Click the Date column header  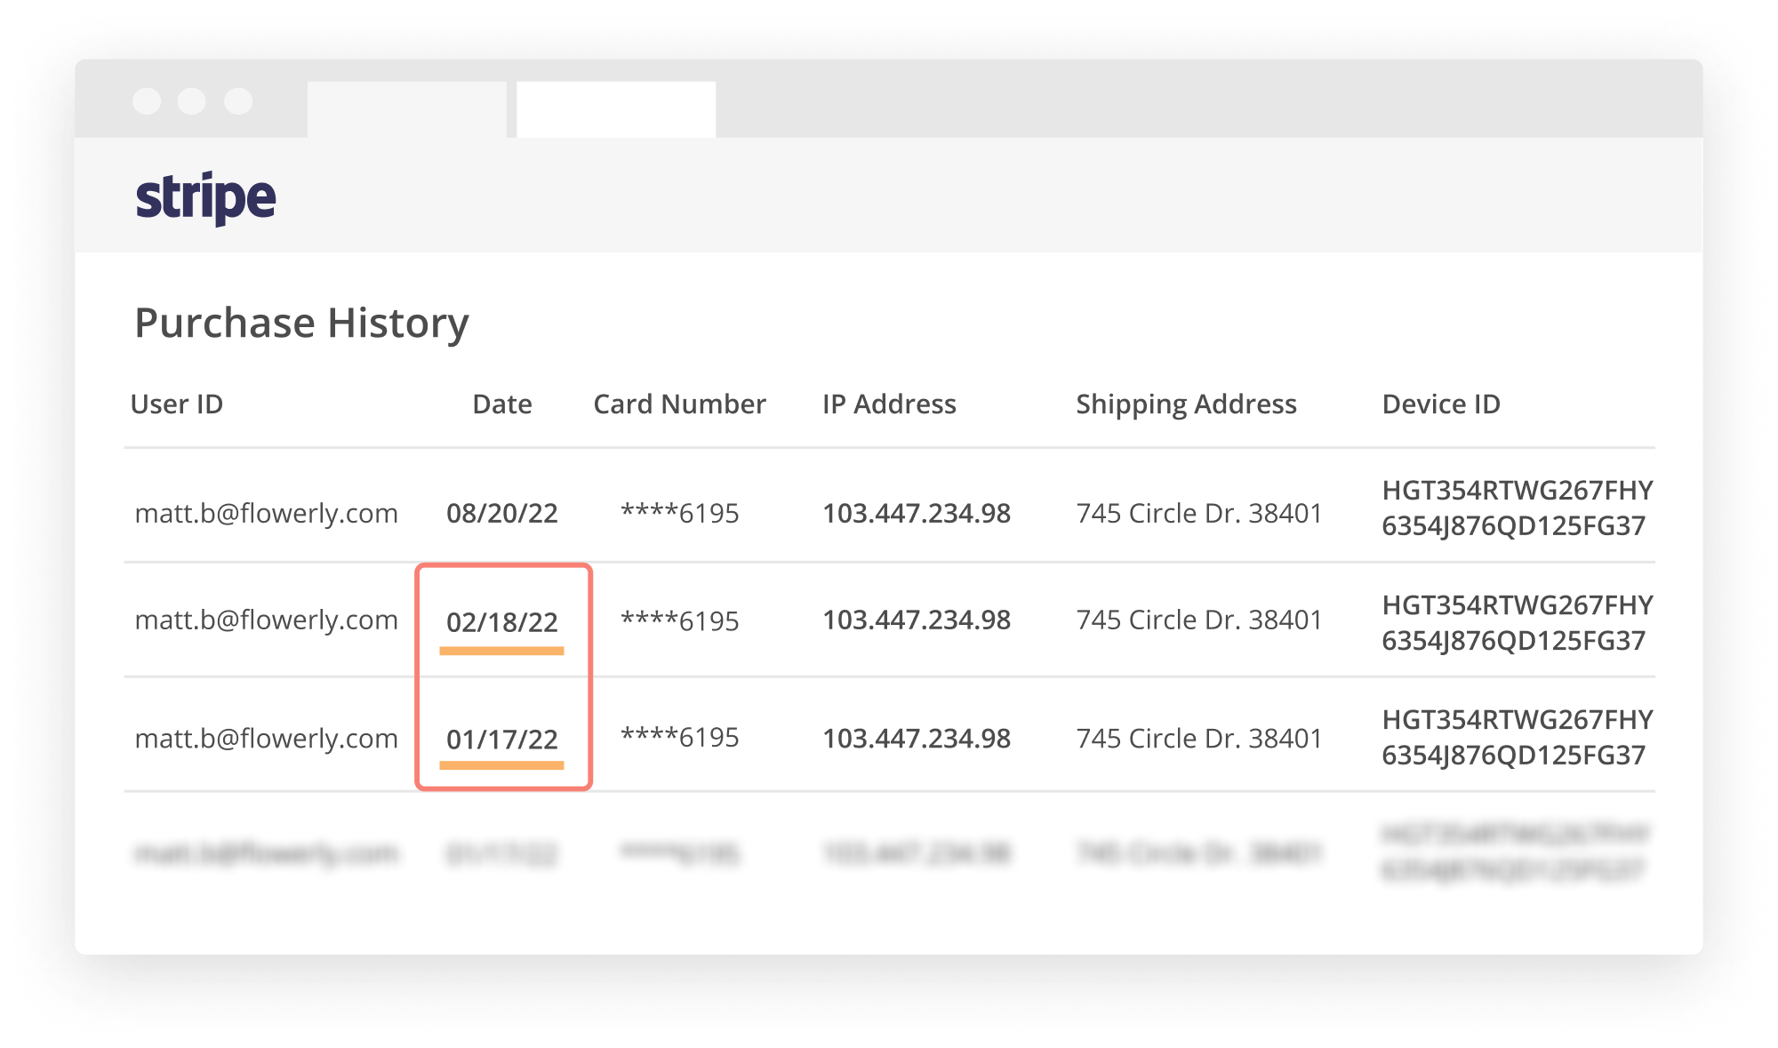(x=502, y=404)
